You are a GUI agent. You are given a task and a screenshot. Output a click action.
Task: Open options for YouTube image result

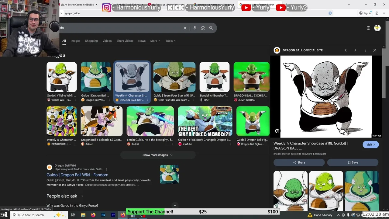coord(230,144)
